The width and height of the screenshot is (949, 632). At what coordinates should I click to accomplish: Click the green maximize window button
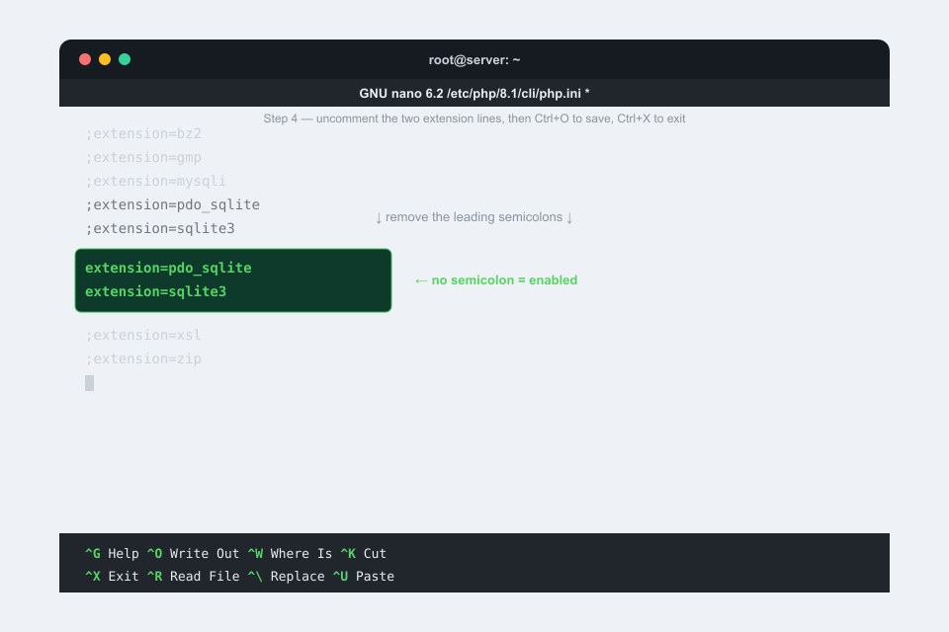(125, 59)
